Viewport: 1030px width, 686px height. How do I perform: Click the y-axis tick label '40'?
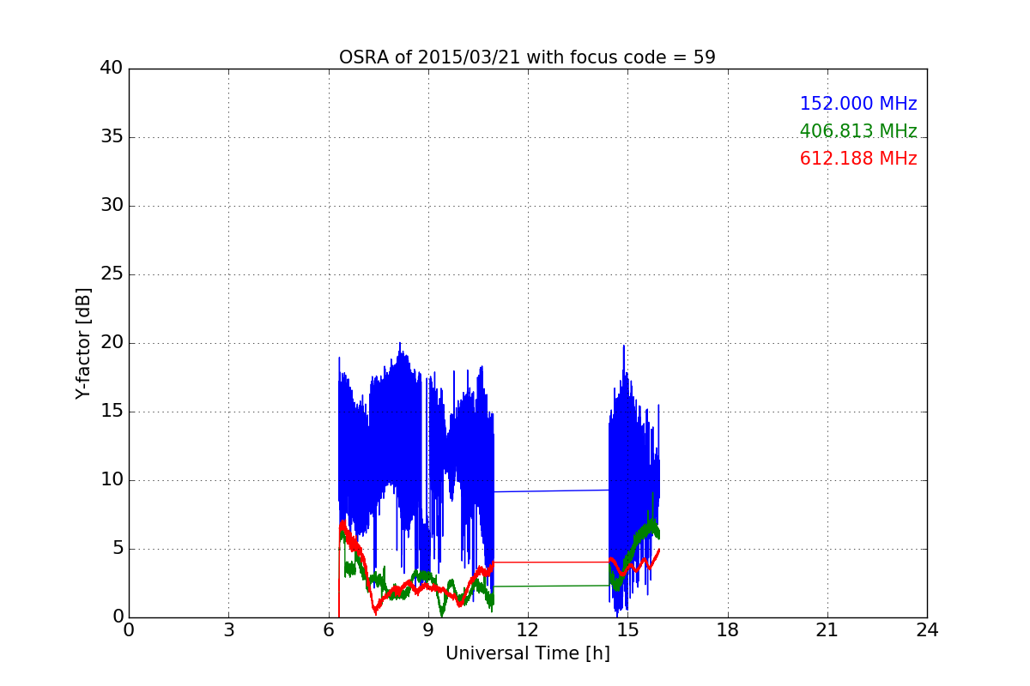point(112,69)
